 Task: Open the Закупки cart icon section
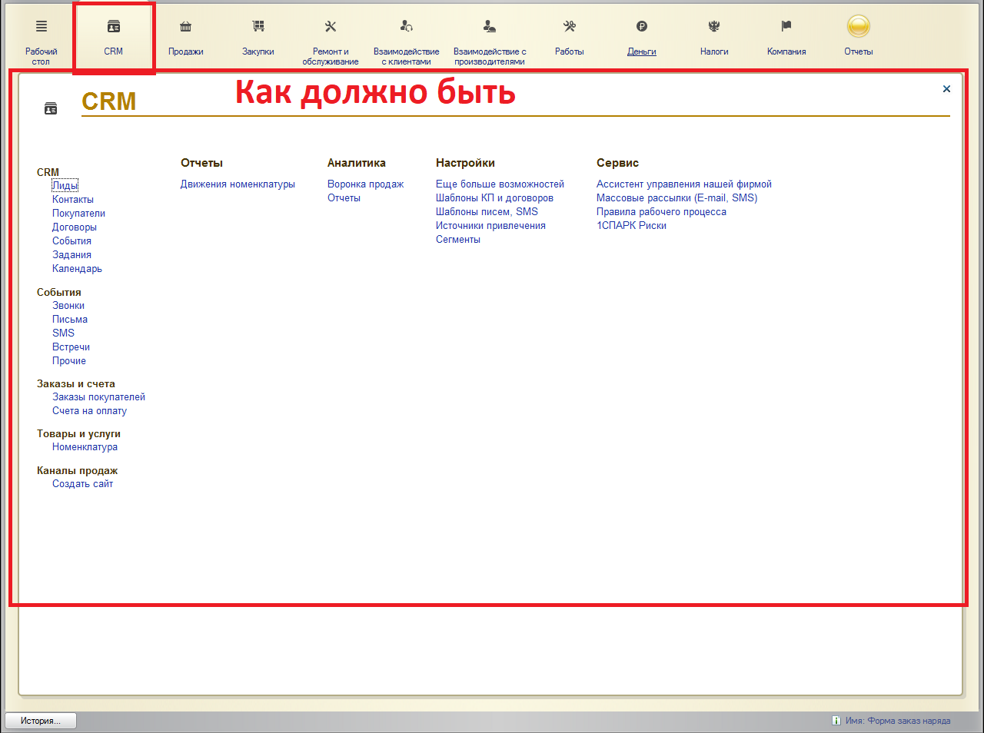258,27
